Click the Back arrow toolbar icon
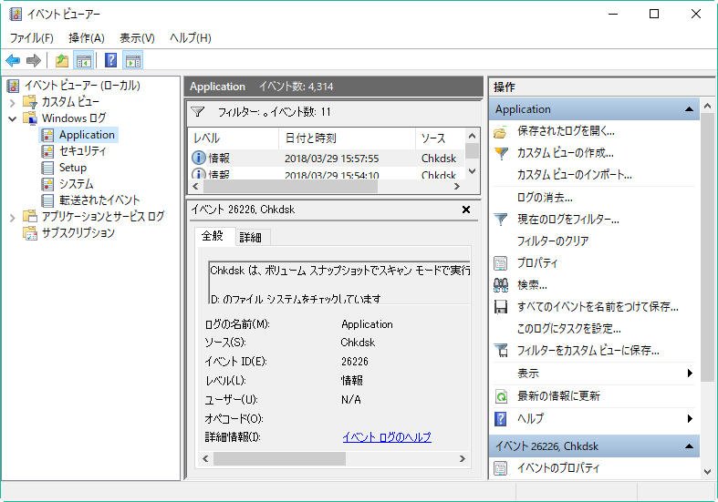Viewport: 718px width, 502px height. pyautogui.click(x=13, y=60)
